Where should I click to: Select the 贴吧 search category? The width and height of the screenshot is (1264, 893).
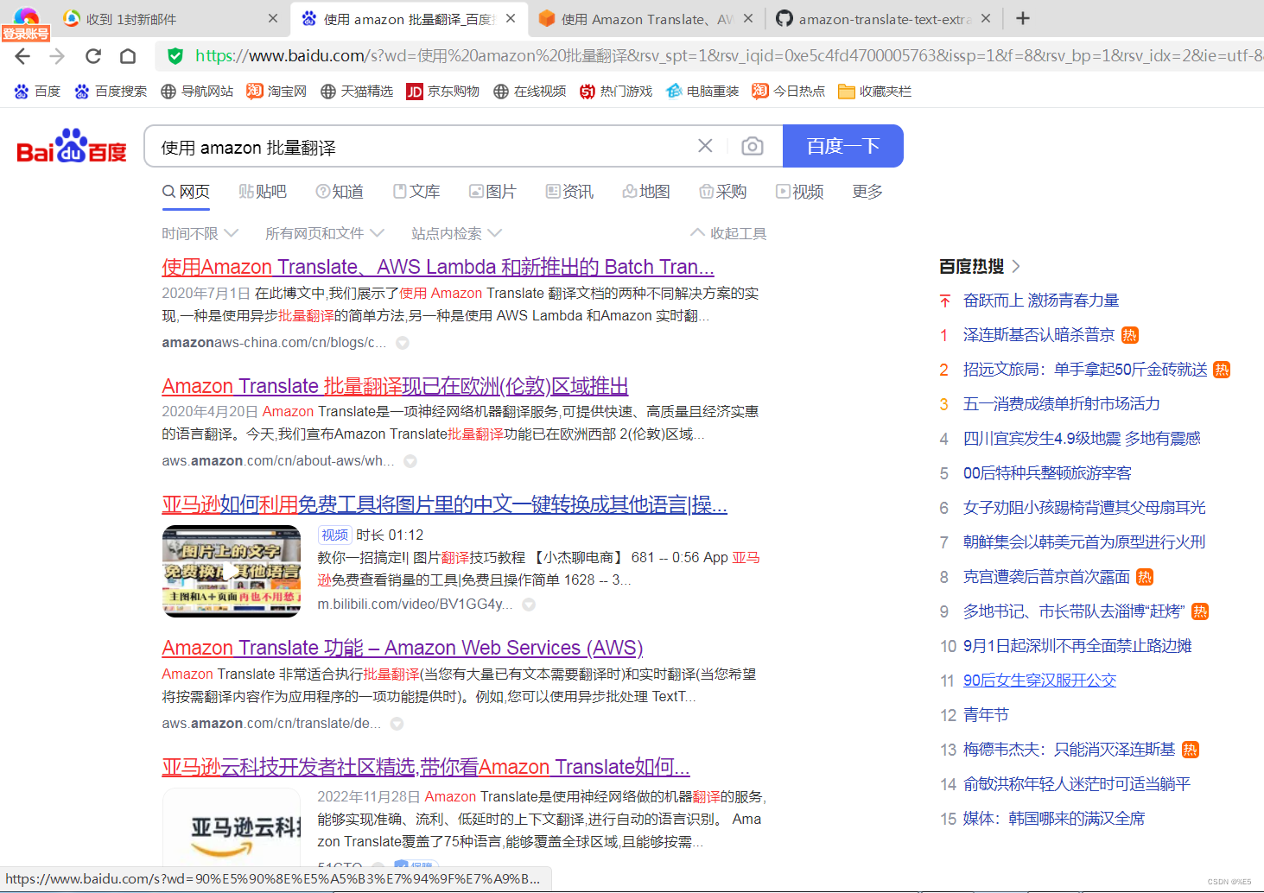(x=263, y=192)
